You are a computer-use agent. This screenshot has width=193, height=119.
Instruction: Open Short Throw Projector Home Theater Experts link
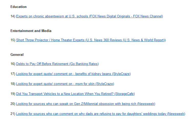[91, 40]
